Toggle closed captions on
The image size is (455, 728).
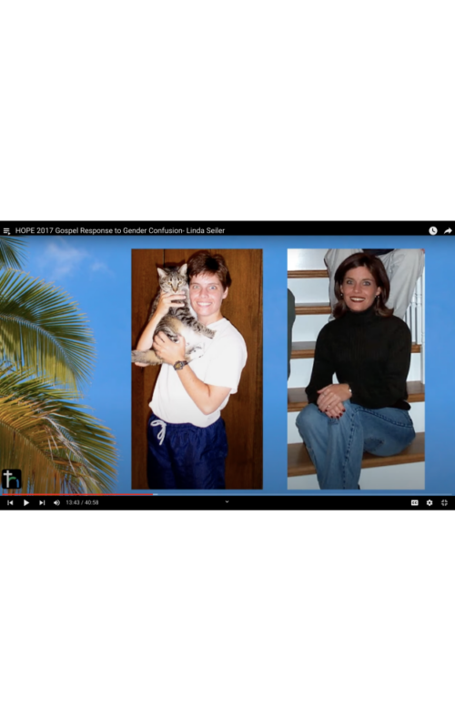[415, 502]
